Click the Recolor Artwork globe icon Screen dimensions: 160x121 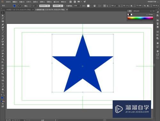[x=95, y=6]
